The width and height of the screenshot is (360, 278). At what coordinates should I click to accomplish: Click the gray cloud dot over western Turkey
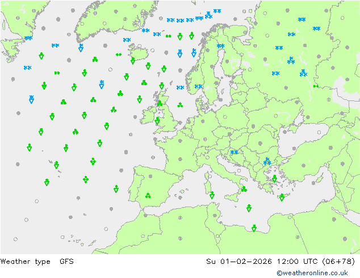304,165
